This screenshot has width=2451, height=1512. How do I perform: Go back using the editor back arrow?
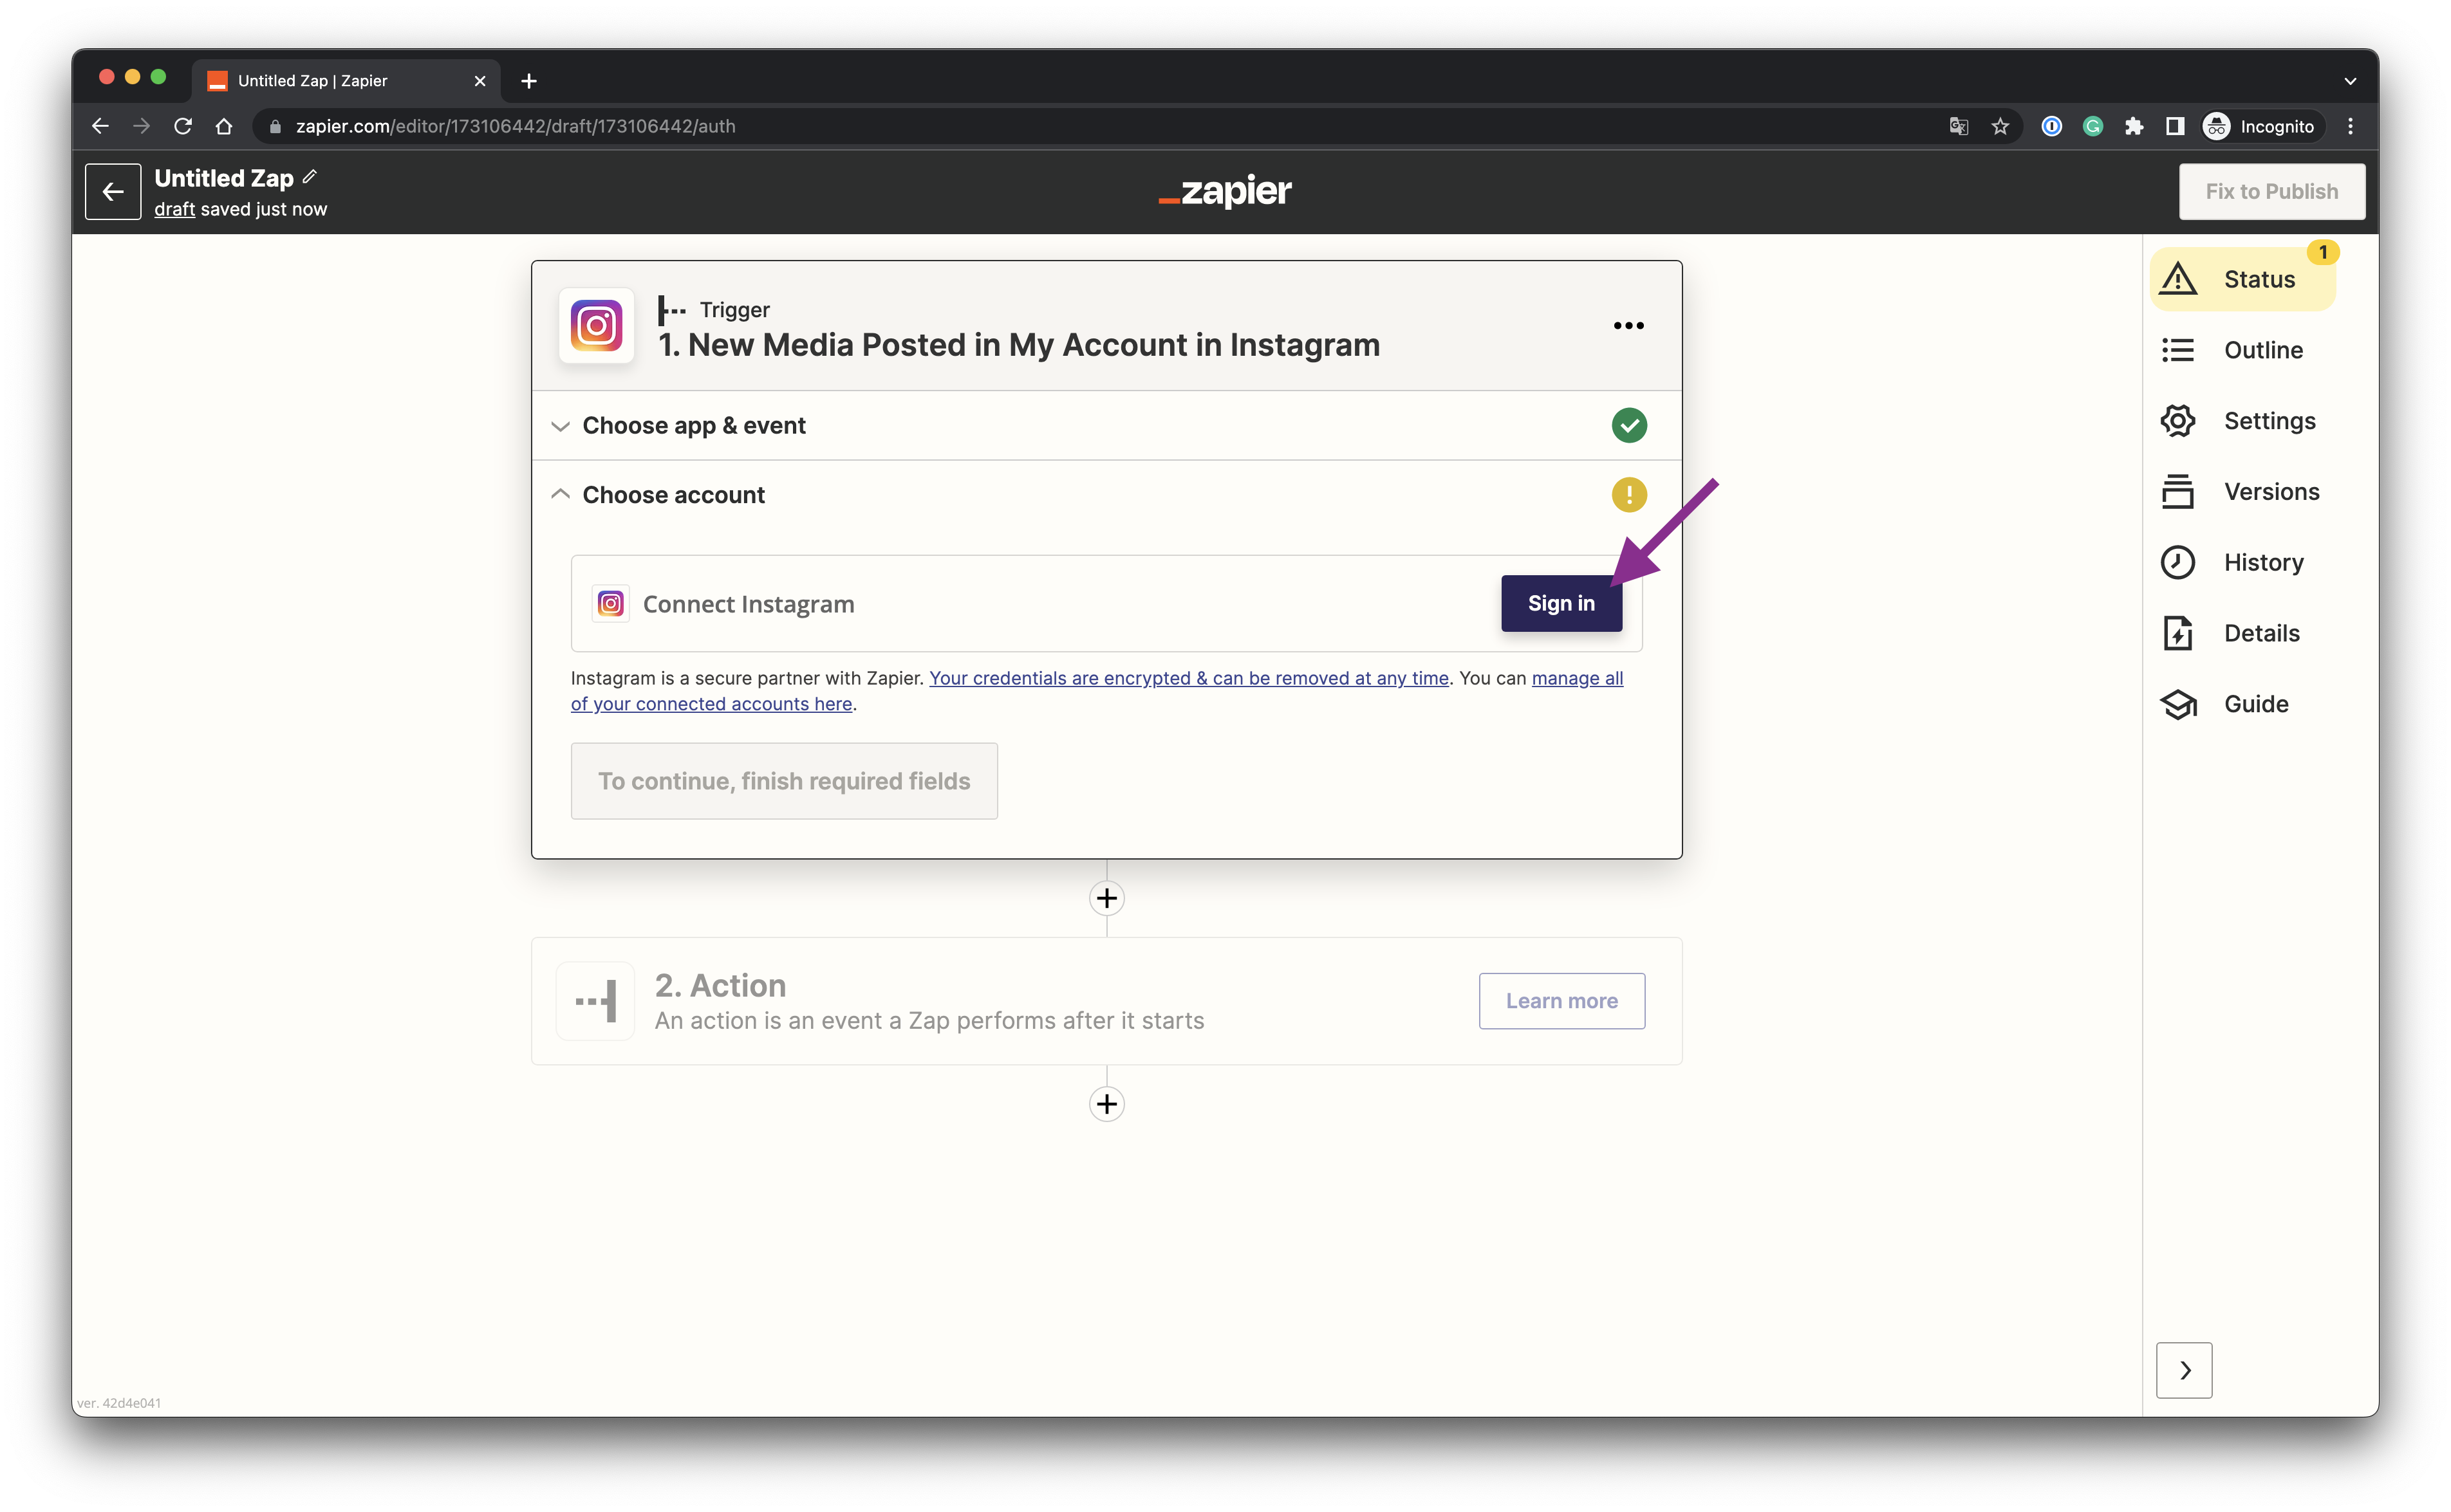(113, 191)
